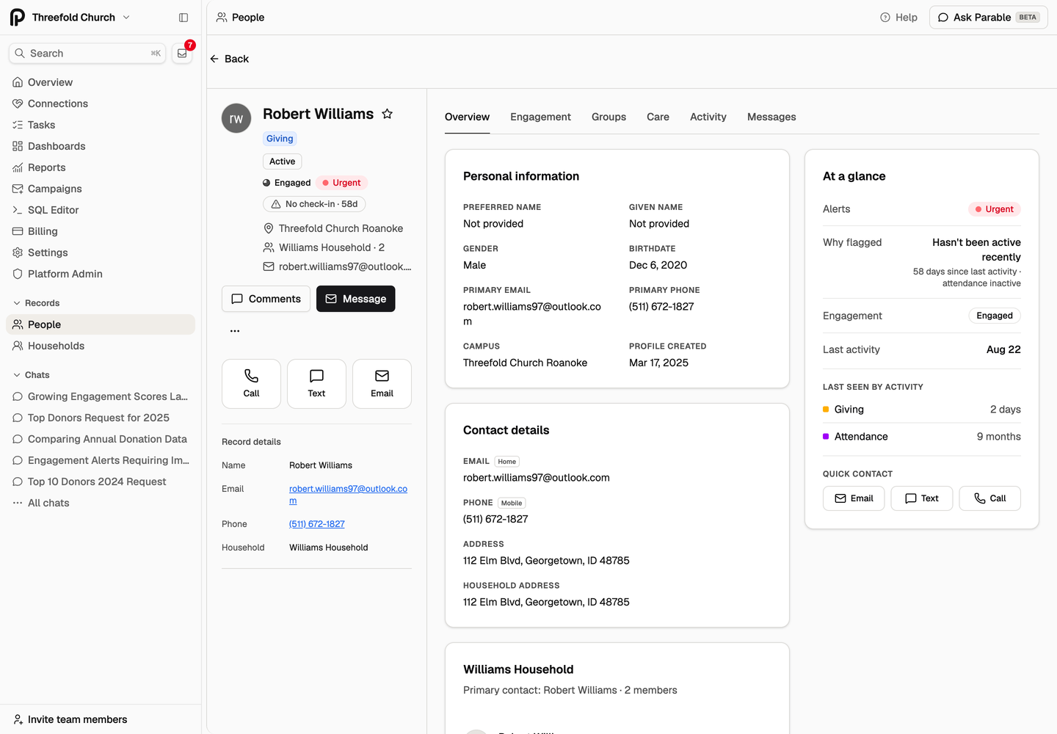Screen dimensions: 1057x734
Task: Click the rw avatar thumbnail
Action: (x=236, y=118)
